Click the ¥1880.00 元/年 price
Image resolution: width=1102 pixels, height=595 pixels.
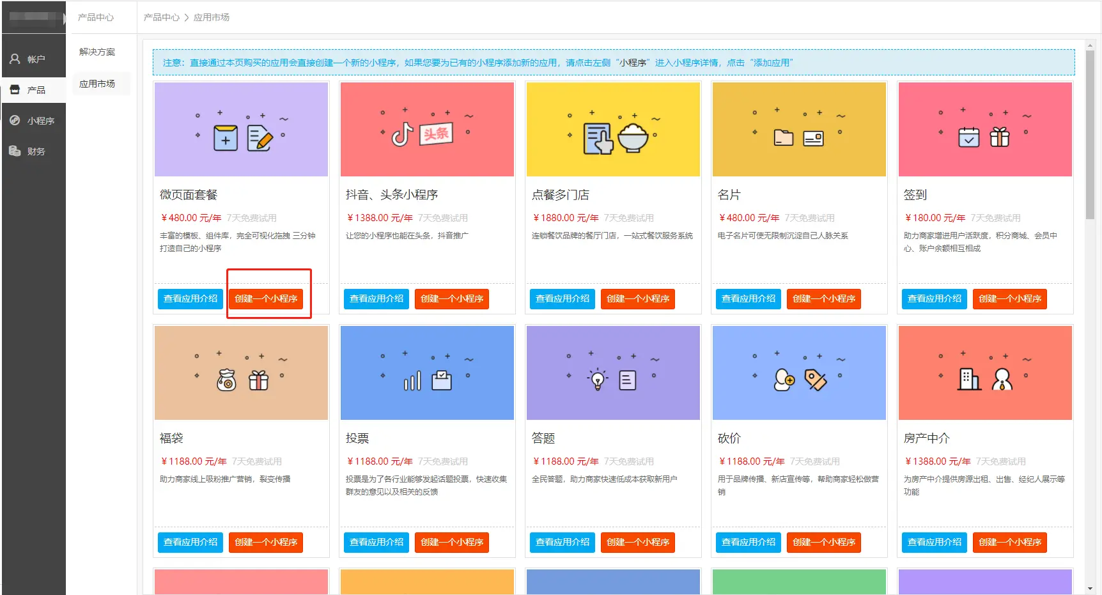point(565,218)
